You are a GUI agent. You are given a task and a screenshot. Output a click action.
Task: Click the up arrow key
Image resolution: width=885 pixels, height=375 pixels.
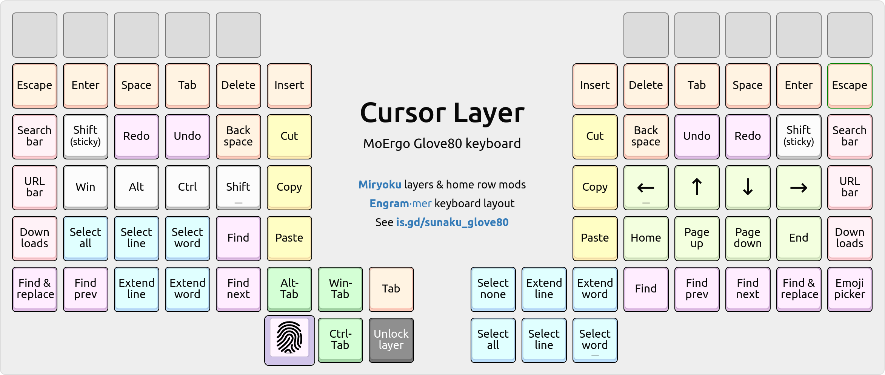click(697, 188)
